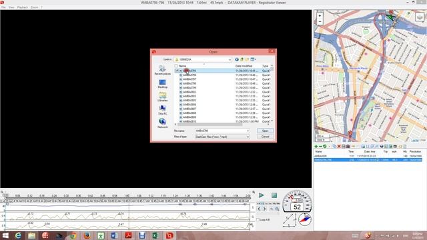Open Firefox from taskbar
The image size is (427, 240).
(x=87, y=235)
